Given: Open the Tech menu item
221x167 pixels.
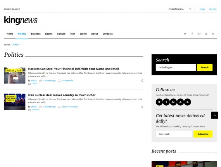Looking at the screenshot, I should (73, 34).
